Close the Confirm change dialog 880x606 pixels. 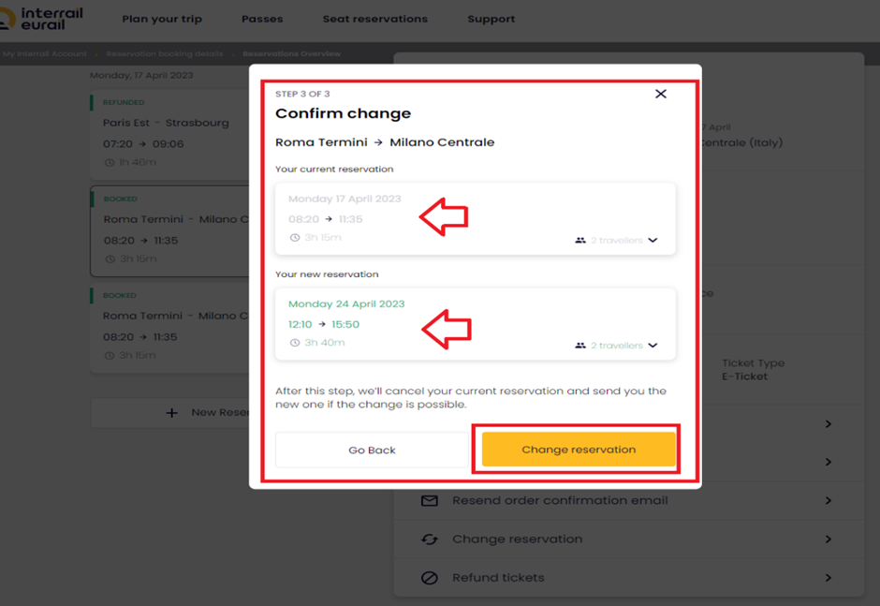pos(661,94)
